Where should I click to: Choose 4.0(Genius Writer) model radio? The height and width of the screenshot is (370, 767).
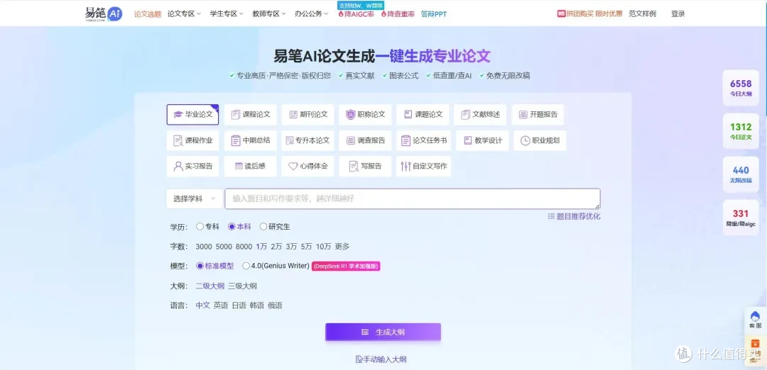[246, 266]
